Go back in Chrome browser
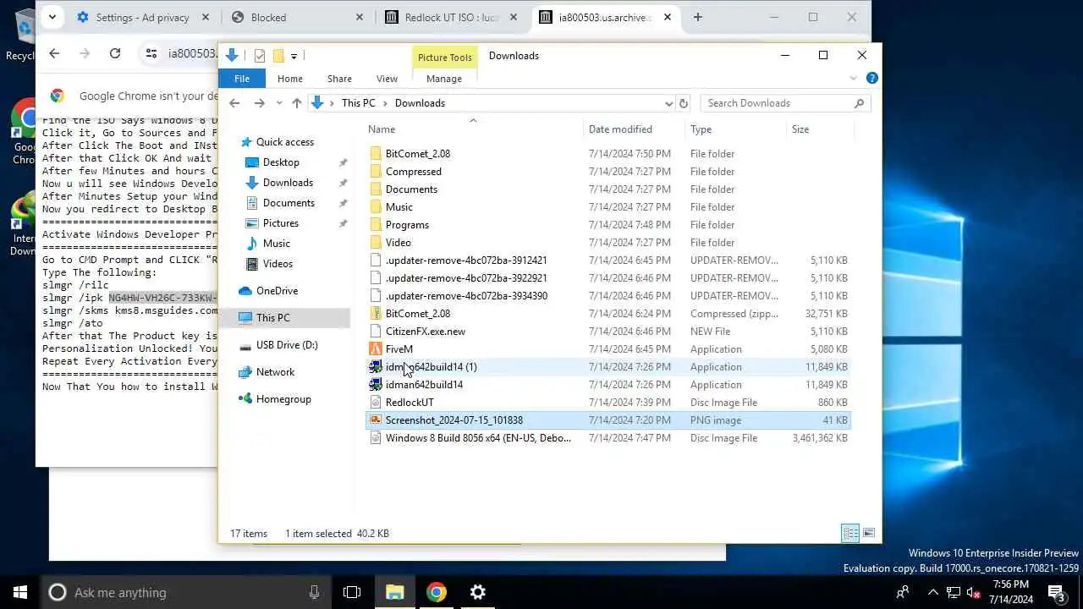This screenshot has height=609, width=1083. pyautogui.click(x=54, y=53)
